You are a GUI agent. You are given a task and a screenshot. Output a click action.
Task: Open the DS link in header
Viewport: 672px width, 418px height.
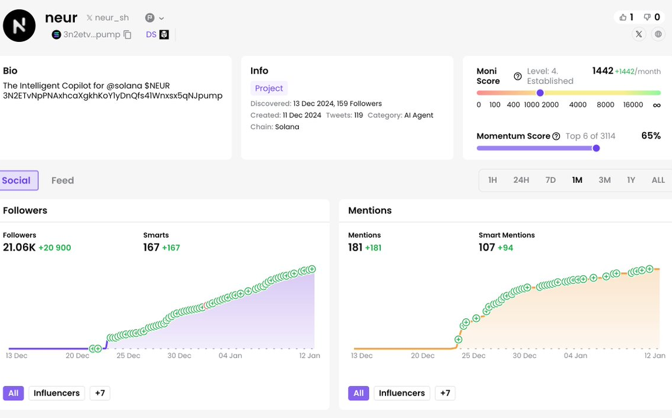(x=151, y=35)
